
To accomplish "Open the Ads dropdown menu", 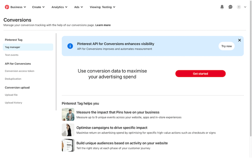I will 78,7.
